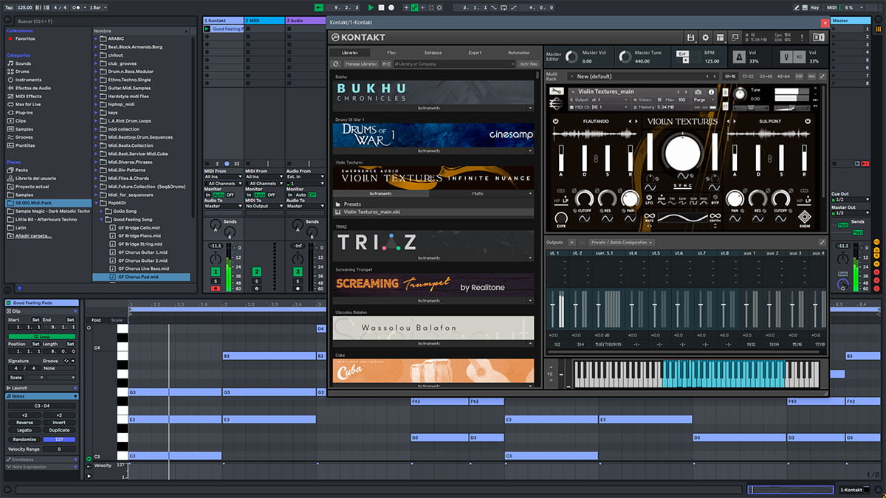
Task: Click the RNDM randomize icon
Action: tap(804, 219)
